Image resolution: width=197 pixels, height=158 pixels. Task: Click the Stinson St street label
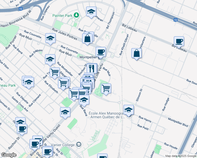click(139, 95)
